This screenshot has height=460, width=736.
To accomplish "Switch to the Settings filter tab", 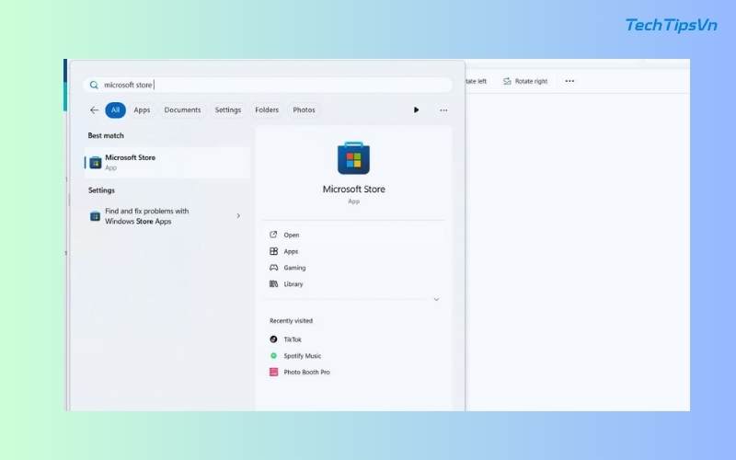I will [228, 109].
